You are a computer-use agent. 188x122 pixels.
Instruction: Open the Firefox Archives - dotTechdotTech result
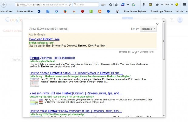coord(52,58)
